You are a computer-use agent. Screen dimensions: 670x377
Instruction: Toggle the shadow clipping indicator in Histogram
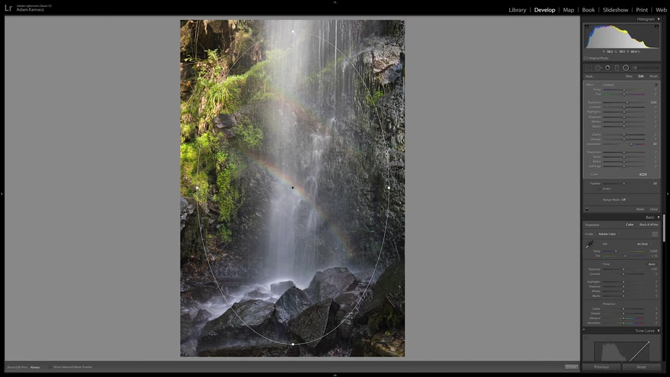click(x=586, y=26)
